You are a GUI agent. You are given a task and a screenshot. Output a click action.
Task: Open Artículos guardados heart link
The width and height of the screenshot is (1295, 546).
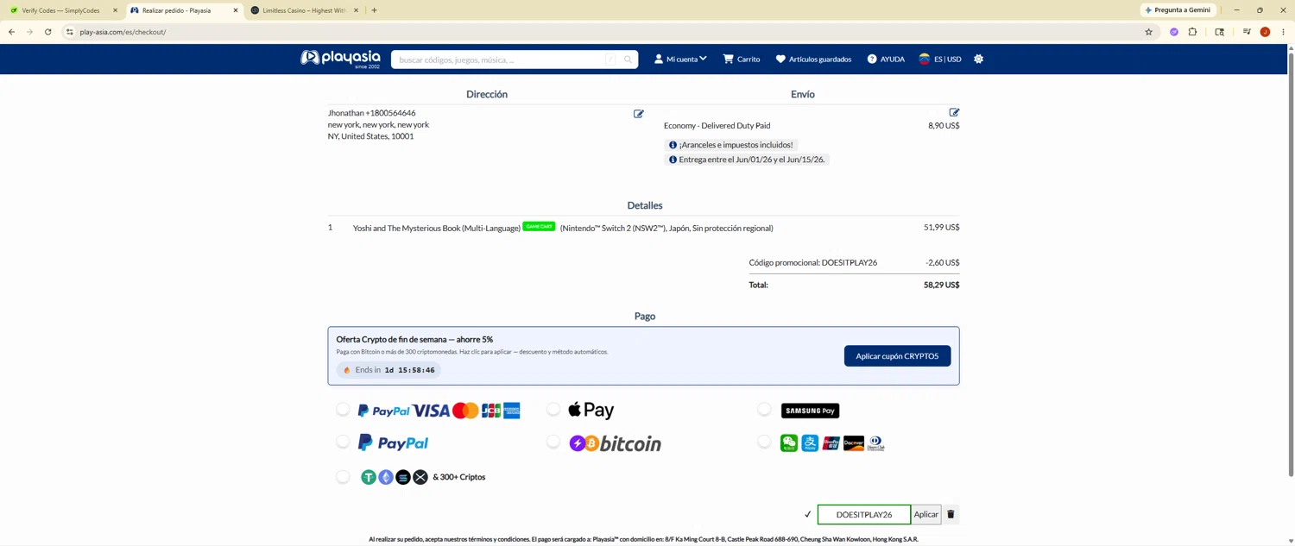click(x=813, y=59)
